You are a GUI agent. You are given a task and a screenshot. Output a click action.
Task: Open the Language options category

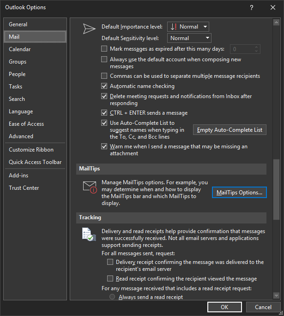click(x=35, y=111)
